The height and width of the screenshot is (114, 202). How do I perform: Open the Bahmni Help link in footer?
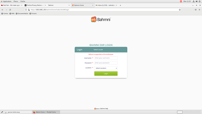point(104,109)
